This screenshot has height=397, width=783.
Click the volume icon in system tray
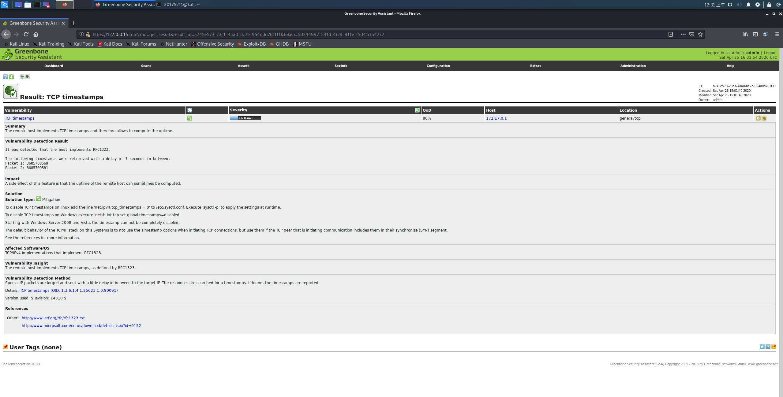[739, 5]
